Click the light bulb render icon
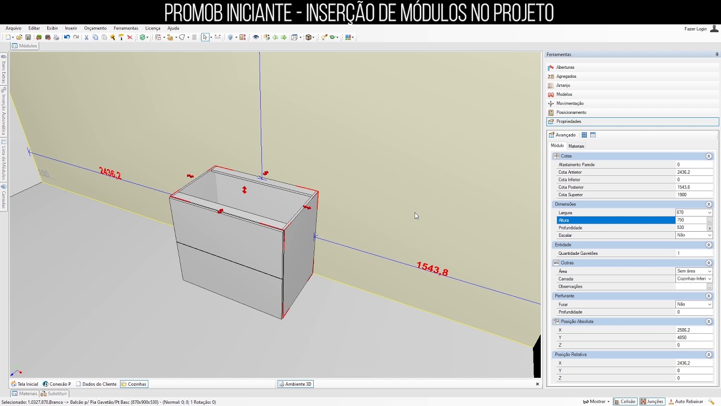The width and height of the screenshot is (721, 406). (324, 37)
